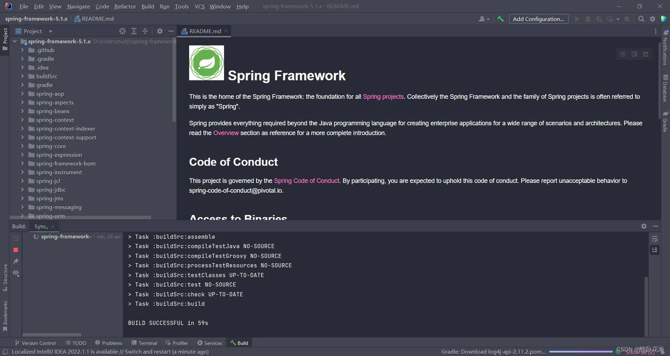Expand the buildSrc folder in project tree
The height and width of the screenshot is (356, 670).
click(x=22, y=76)
